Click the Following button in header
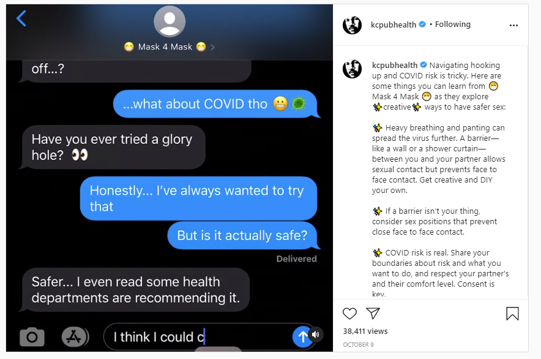The width and height of the screenshot is (541, 359). coord(452,25)
